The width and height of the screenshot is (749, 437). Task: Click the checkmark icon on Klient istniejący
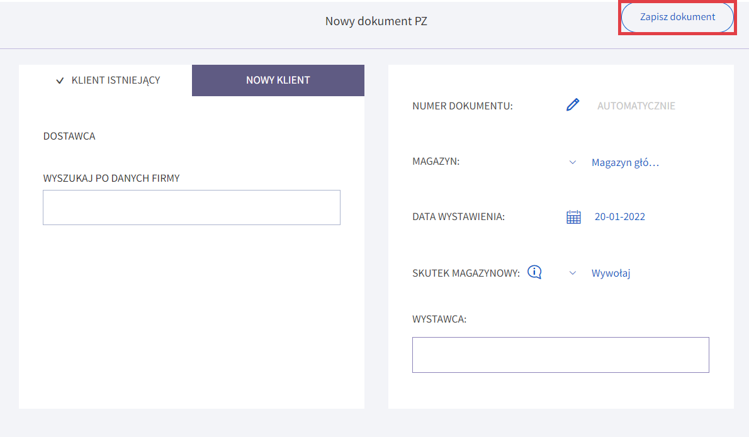(x=60, y=80)
